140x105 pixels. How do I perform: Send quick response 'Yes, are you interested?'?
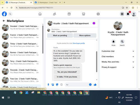click(x=67, y=72)
